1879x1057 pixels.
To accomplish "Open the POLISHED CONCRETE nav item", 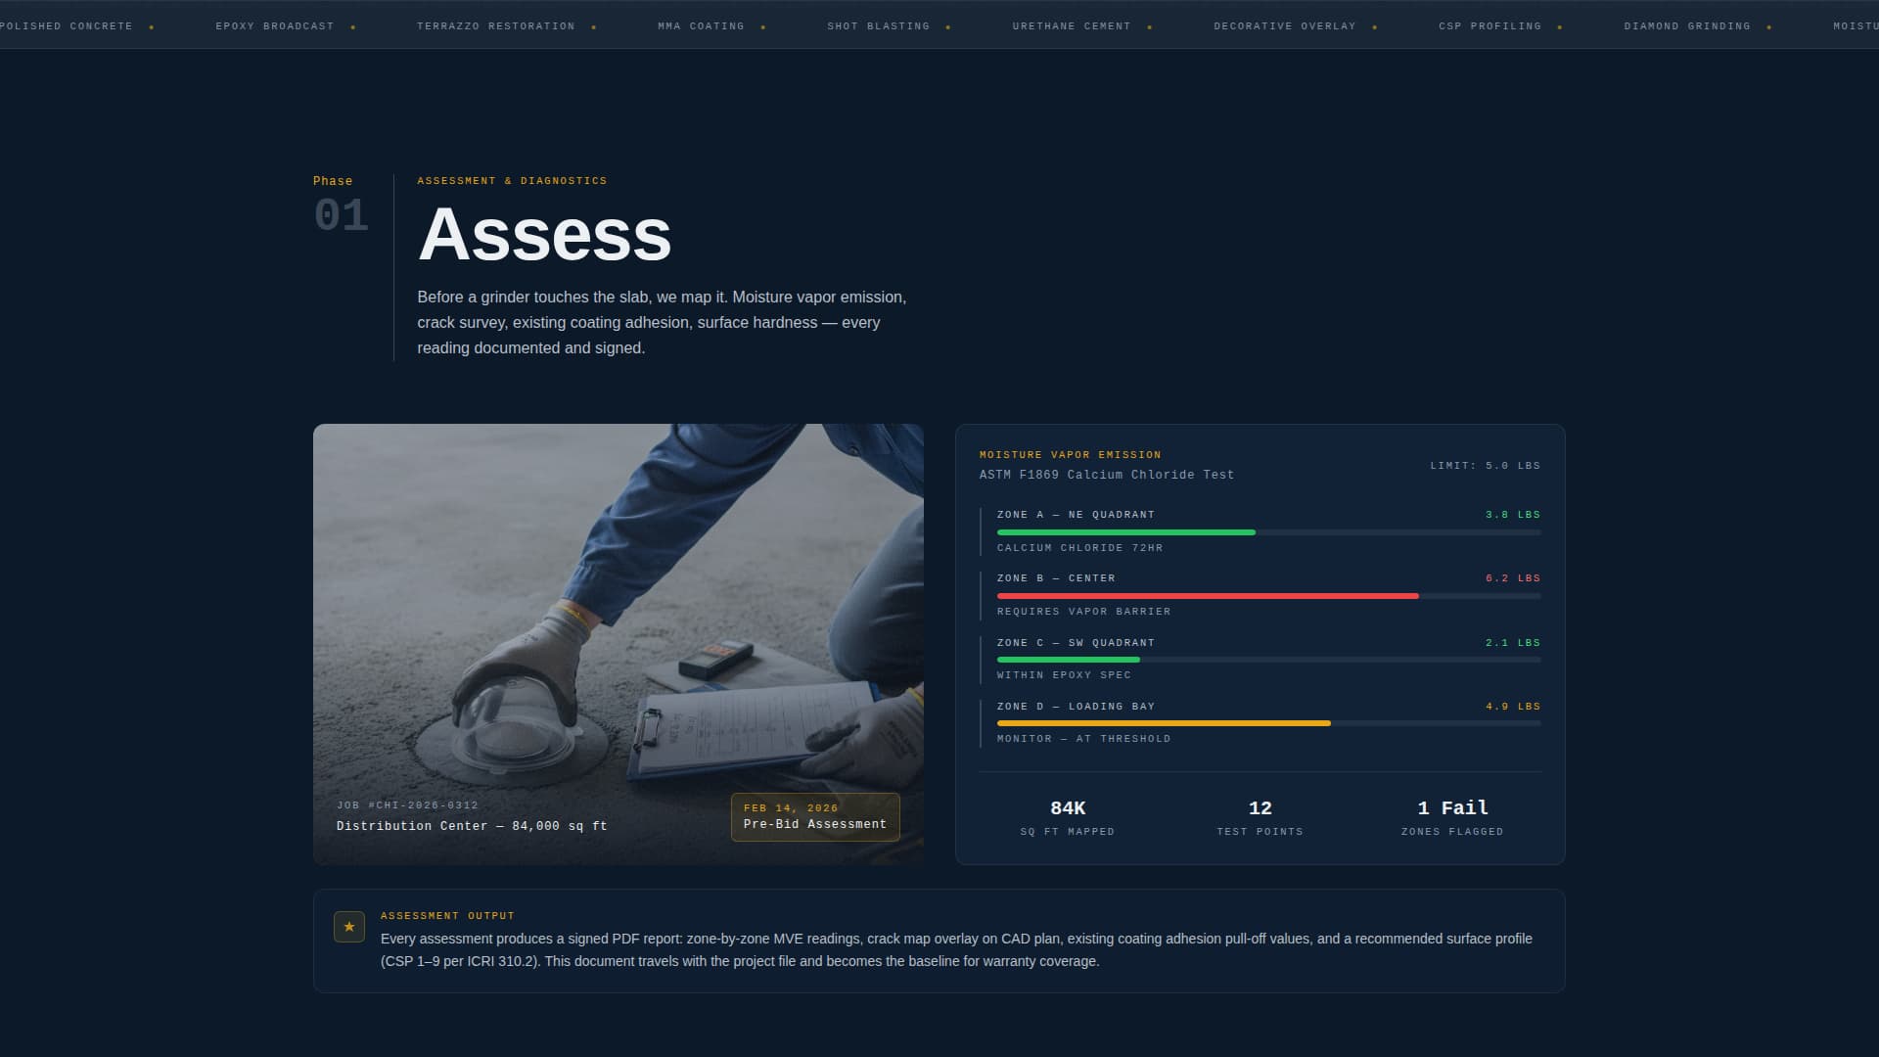I will [x=66, y=26].
